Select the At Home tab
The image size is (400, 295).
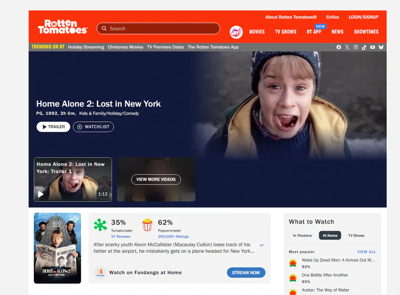(330, 235)
